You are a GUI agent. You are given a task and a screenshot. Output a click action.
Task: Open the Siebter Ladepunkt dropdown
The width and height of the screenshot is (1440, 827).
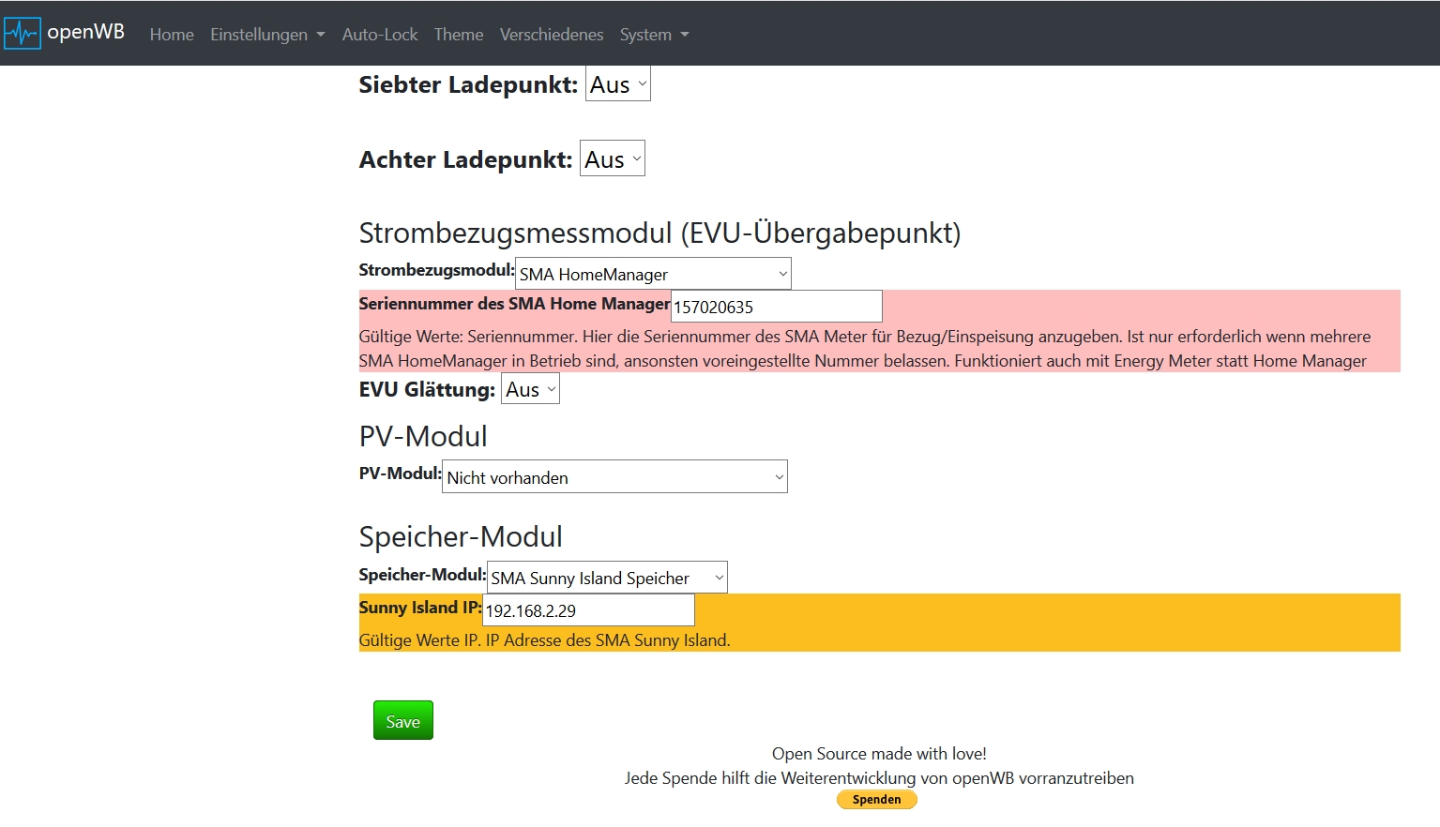pos(618,84)
